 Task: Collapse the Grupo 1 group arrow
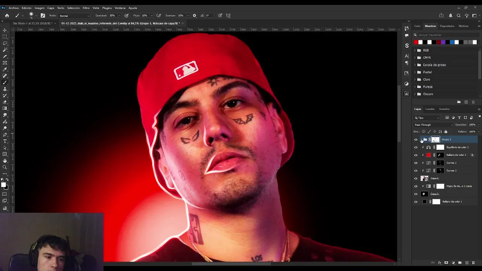[x=421, y=140]
